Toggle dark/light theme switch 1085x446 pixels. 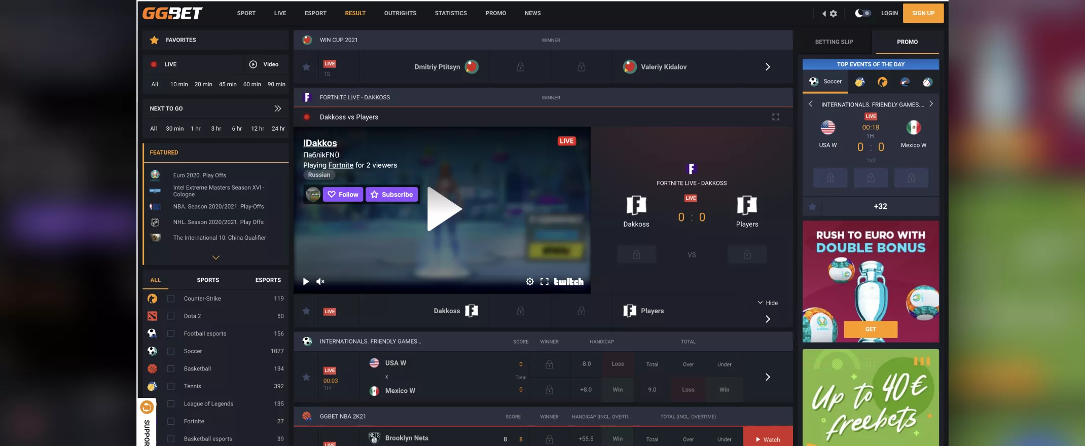point(862,13)
